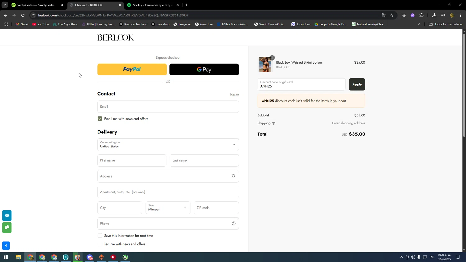Open the microphone recorder taskbar icon
The width and height of the screenshot is (466, 262).
(x=101, y=257)
